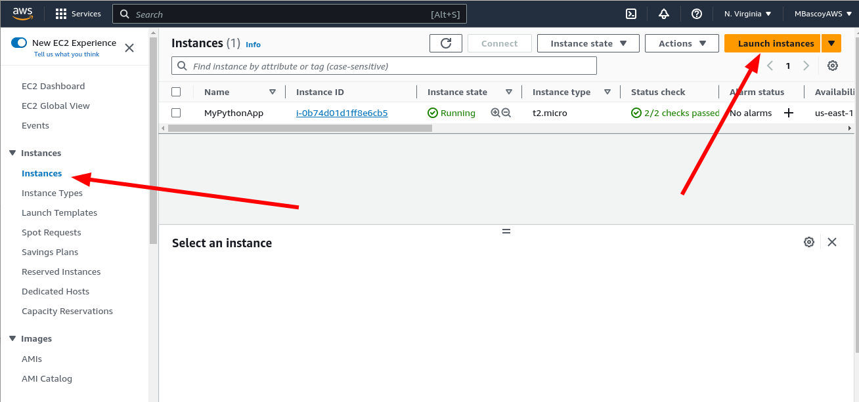Select the MyPythonApp instance checkbox
The width and height of the screenshot is (859, 402).
(176, 113)
